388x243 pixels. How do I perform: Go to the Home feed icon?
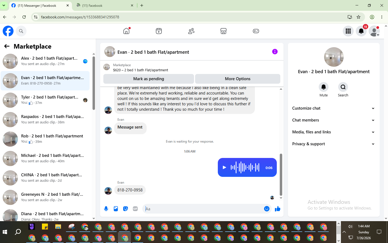[126, 31]
